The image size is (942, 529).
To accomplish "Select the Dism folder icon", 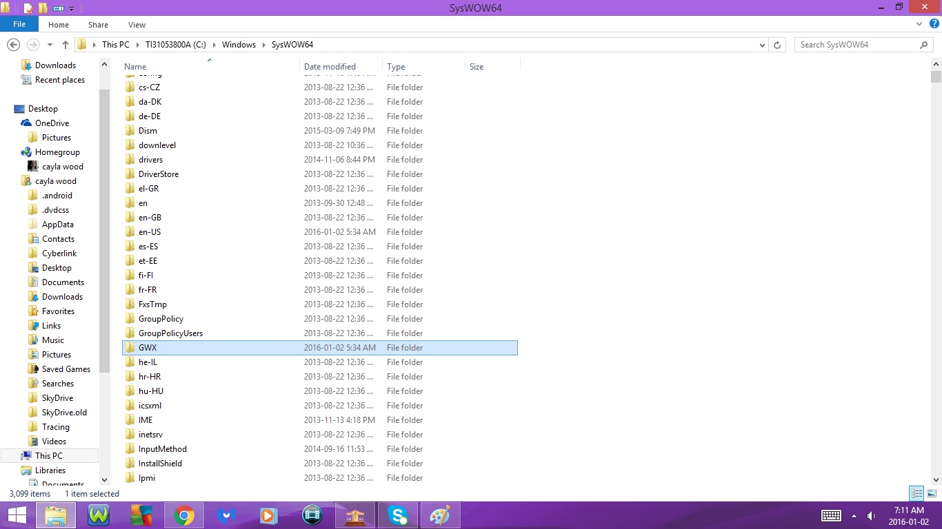I will click(x=130, y=131).
